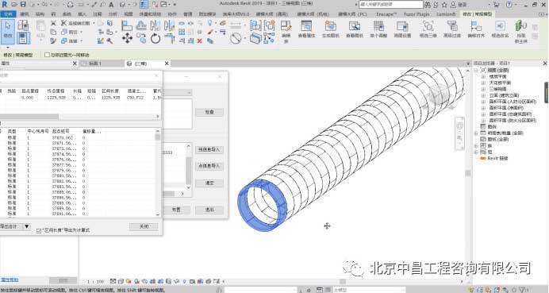
Task: Click the 点信息导入 button
Action: 209,166
